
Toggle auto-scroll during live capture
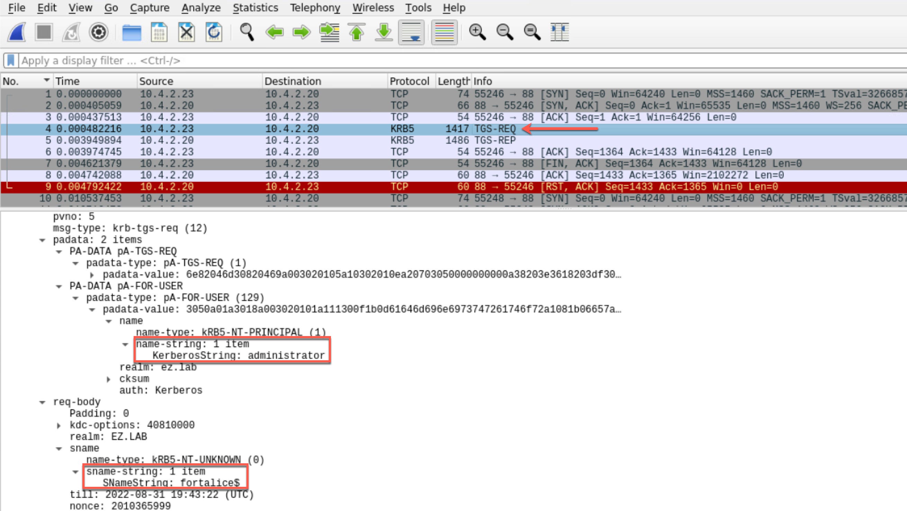click(x=411, y=32)
